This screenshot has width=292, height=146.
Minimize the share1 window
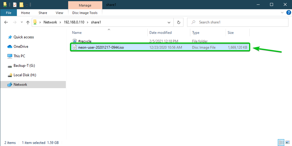point(258,4)
